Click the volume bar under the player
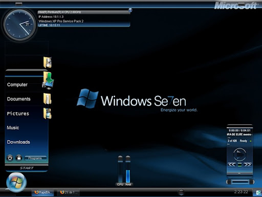Screen dimensions: 262x197 coord(240,182)
